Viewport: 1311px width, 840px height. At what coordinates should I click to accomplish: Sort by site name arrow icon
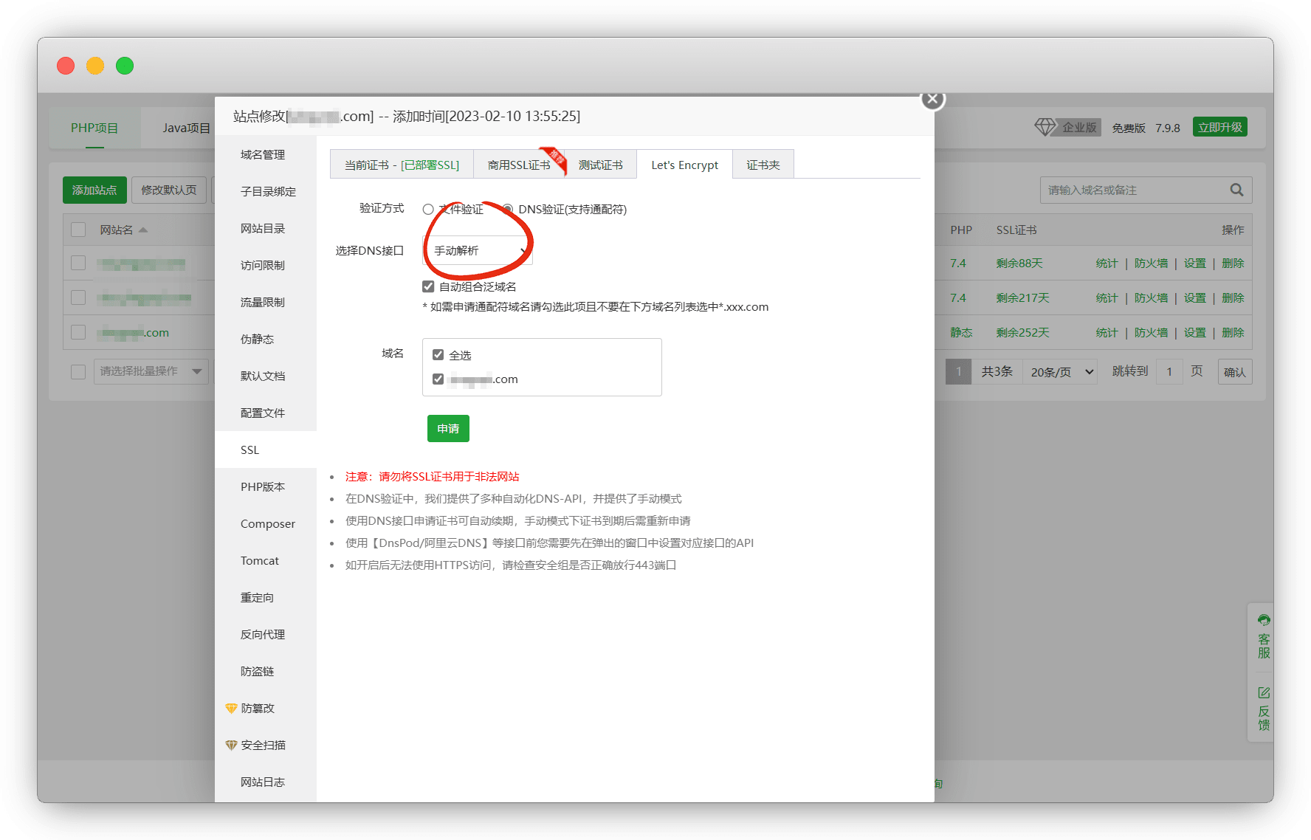[x=143, y=230]
